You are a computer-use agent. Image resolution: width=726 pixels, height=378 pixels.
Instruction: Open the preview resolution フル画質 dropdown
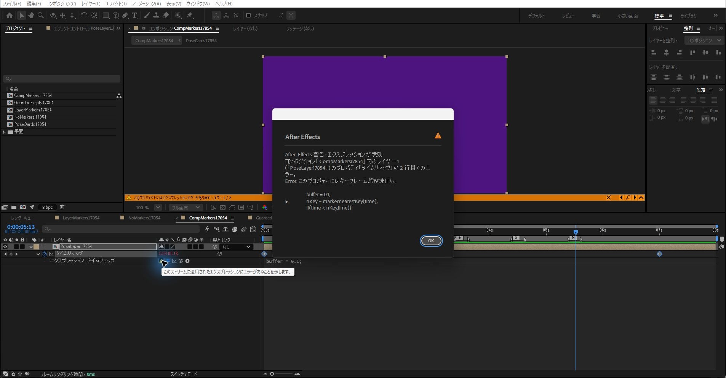point(185,208)
